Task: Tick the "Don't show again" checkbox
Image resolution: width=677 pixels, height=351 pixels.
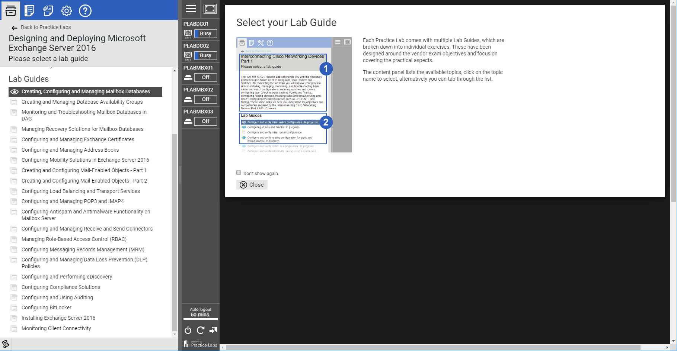Action: click(239, 173)
